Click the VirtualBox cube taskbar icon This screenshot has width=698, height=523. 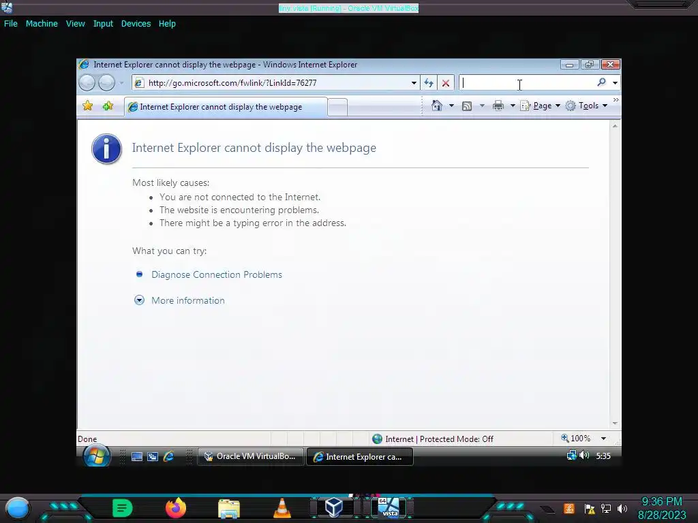pos(333,507)
